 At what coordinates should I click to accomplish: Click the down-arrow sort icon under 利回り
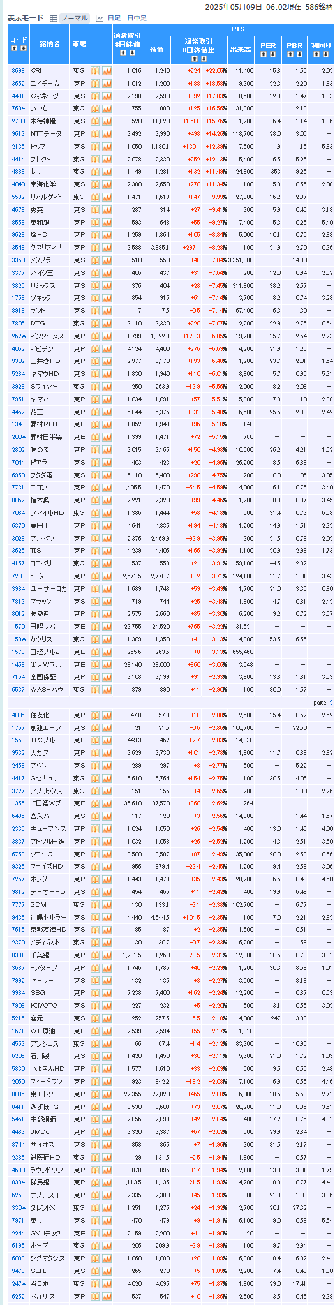tap(324, 54)
